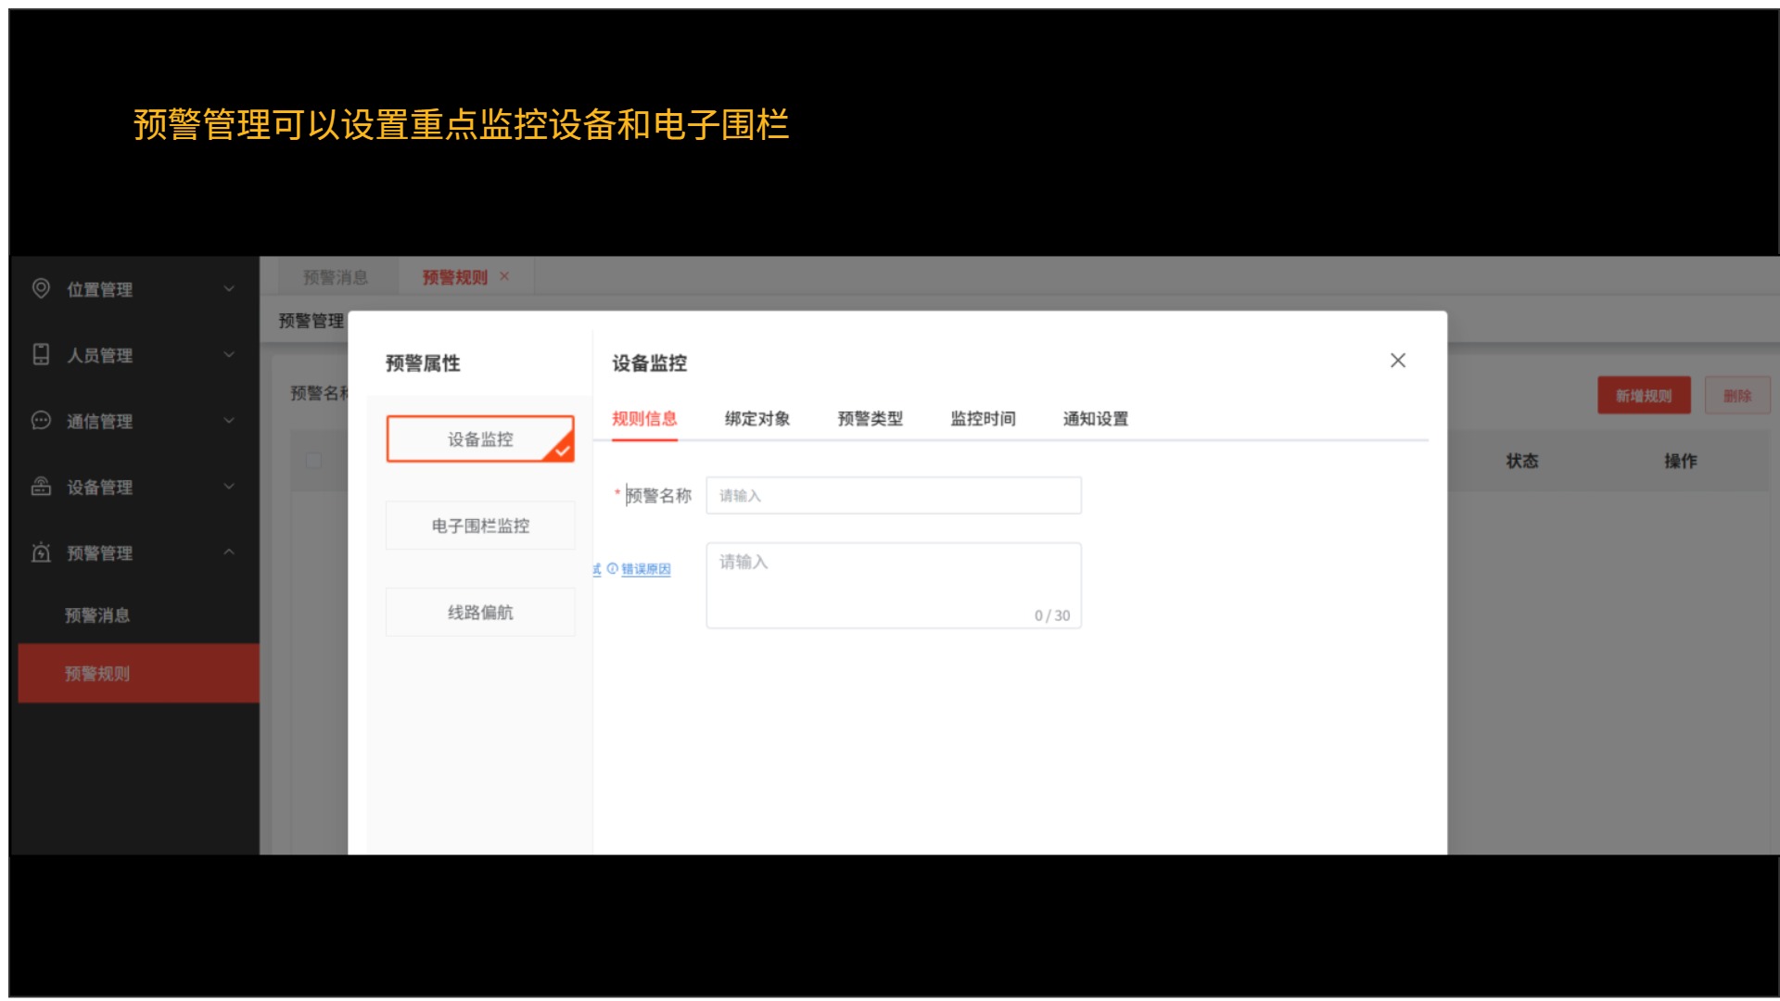Select the 设备监控 alert attribute option

tap(479, 439)
